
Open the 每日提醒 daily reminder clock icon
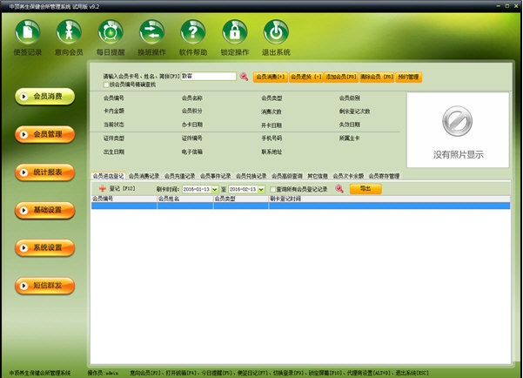pos(111,32)
